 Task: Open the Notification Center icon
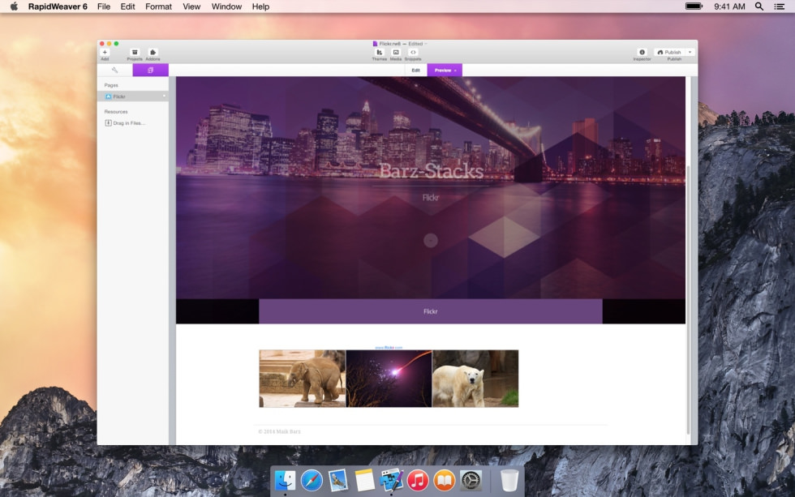click(x=780, y=6)
